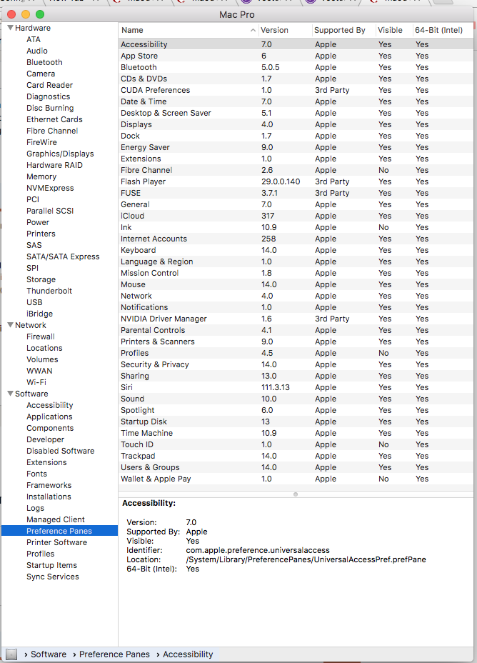Image resolution: width=477 pixels, height=663 pixels.
Task: Open Sync Services in sidebar
Action: (x=52, y=577)
